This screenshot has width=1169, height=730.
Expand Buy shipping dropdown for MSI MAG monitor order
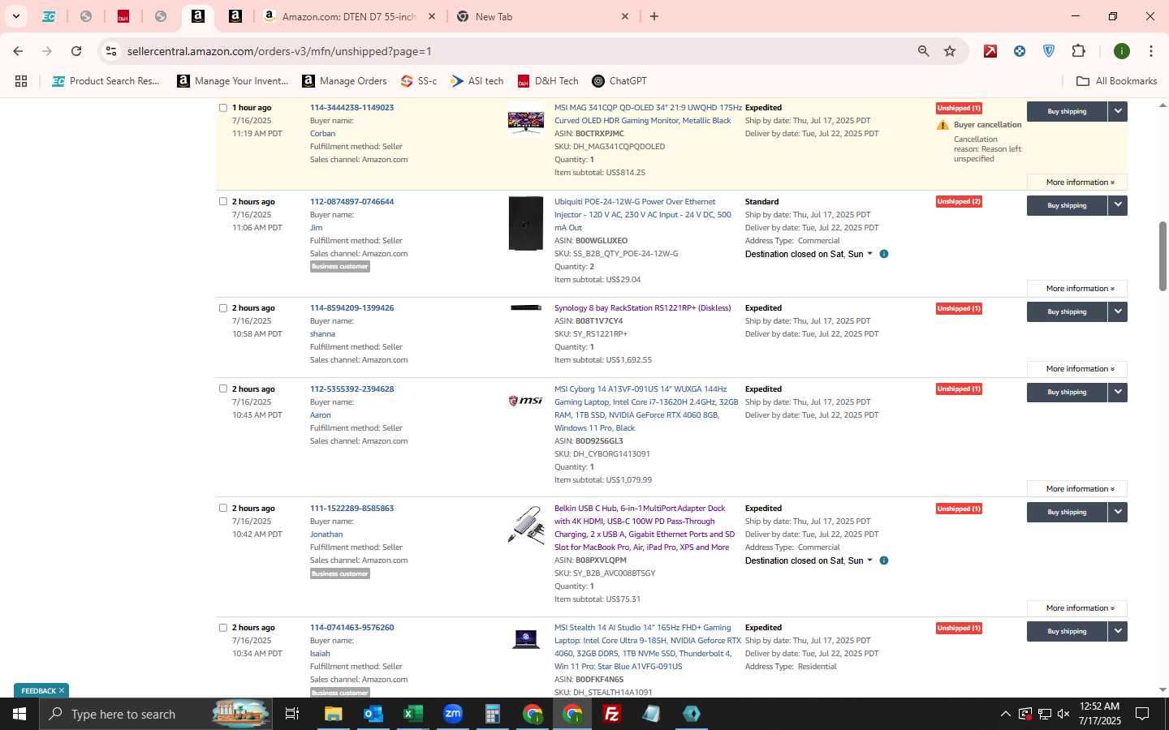pos(1118,111)
